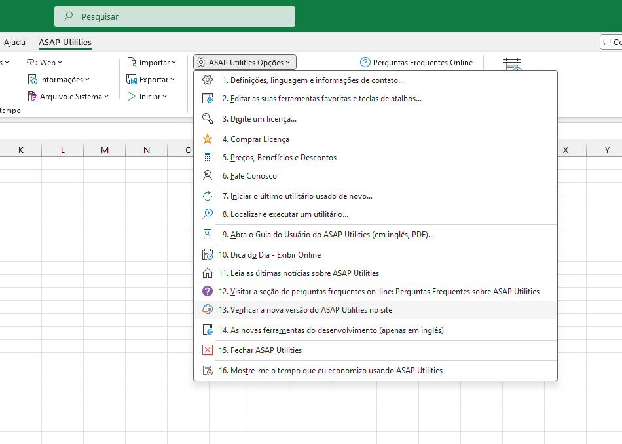Click development tools icon for entry 14
This screenshot has height=444, width=622.
coord(208,330)
